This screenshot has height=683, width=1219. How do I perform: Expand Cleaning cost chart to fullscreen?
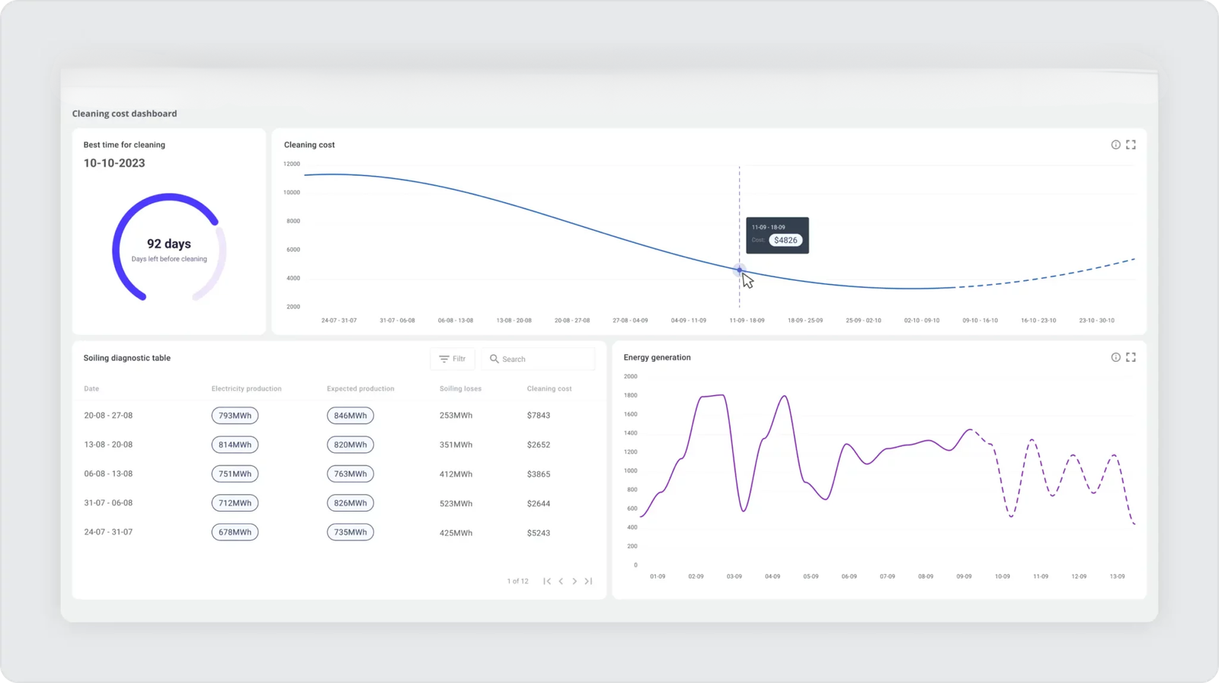(x=1131, y=145)
